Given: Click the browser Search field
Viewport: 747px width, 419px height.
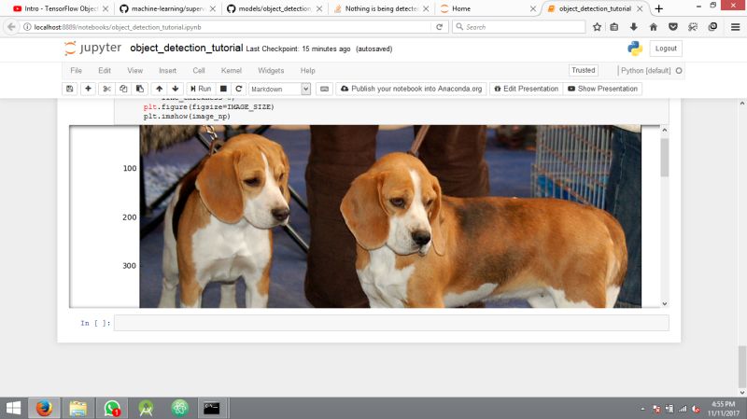Looking at the screenshot, I should click(518, 27).
